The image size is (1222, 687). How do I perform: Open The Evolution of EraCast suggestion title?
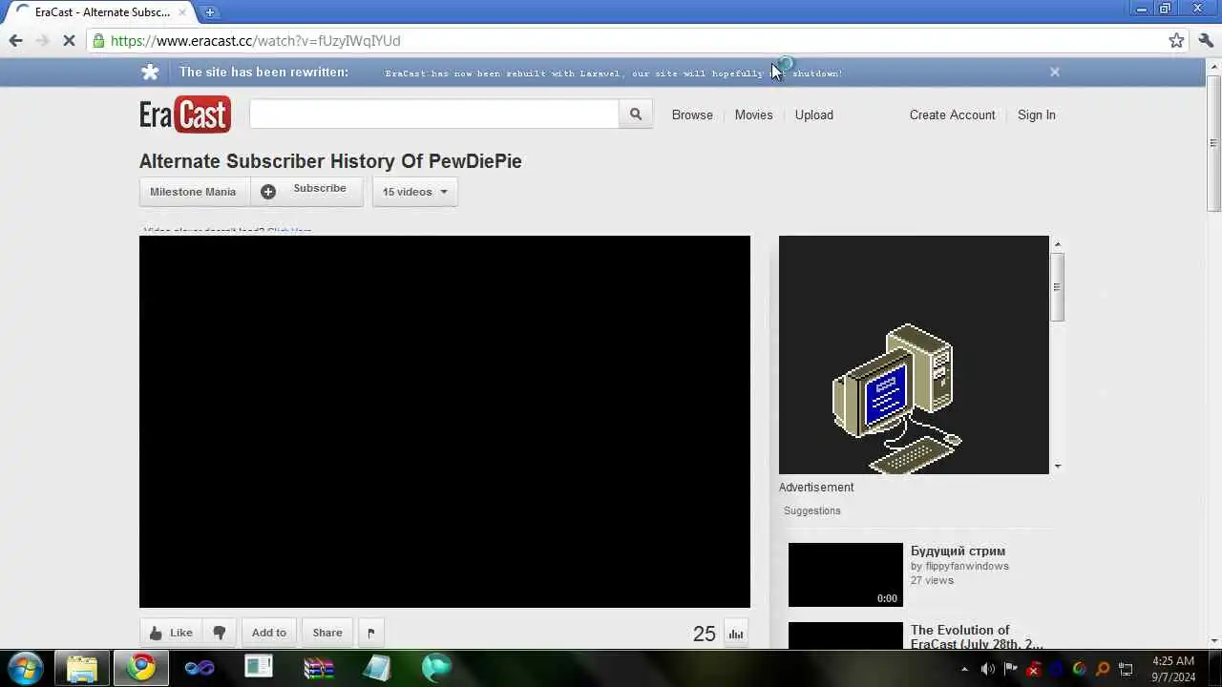976,636
